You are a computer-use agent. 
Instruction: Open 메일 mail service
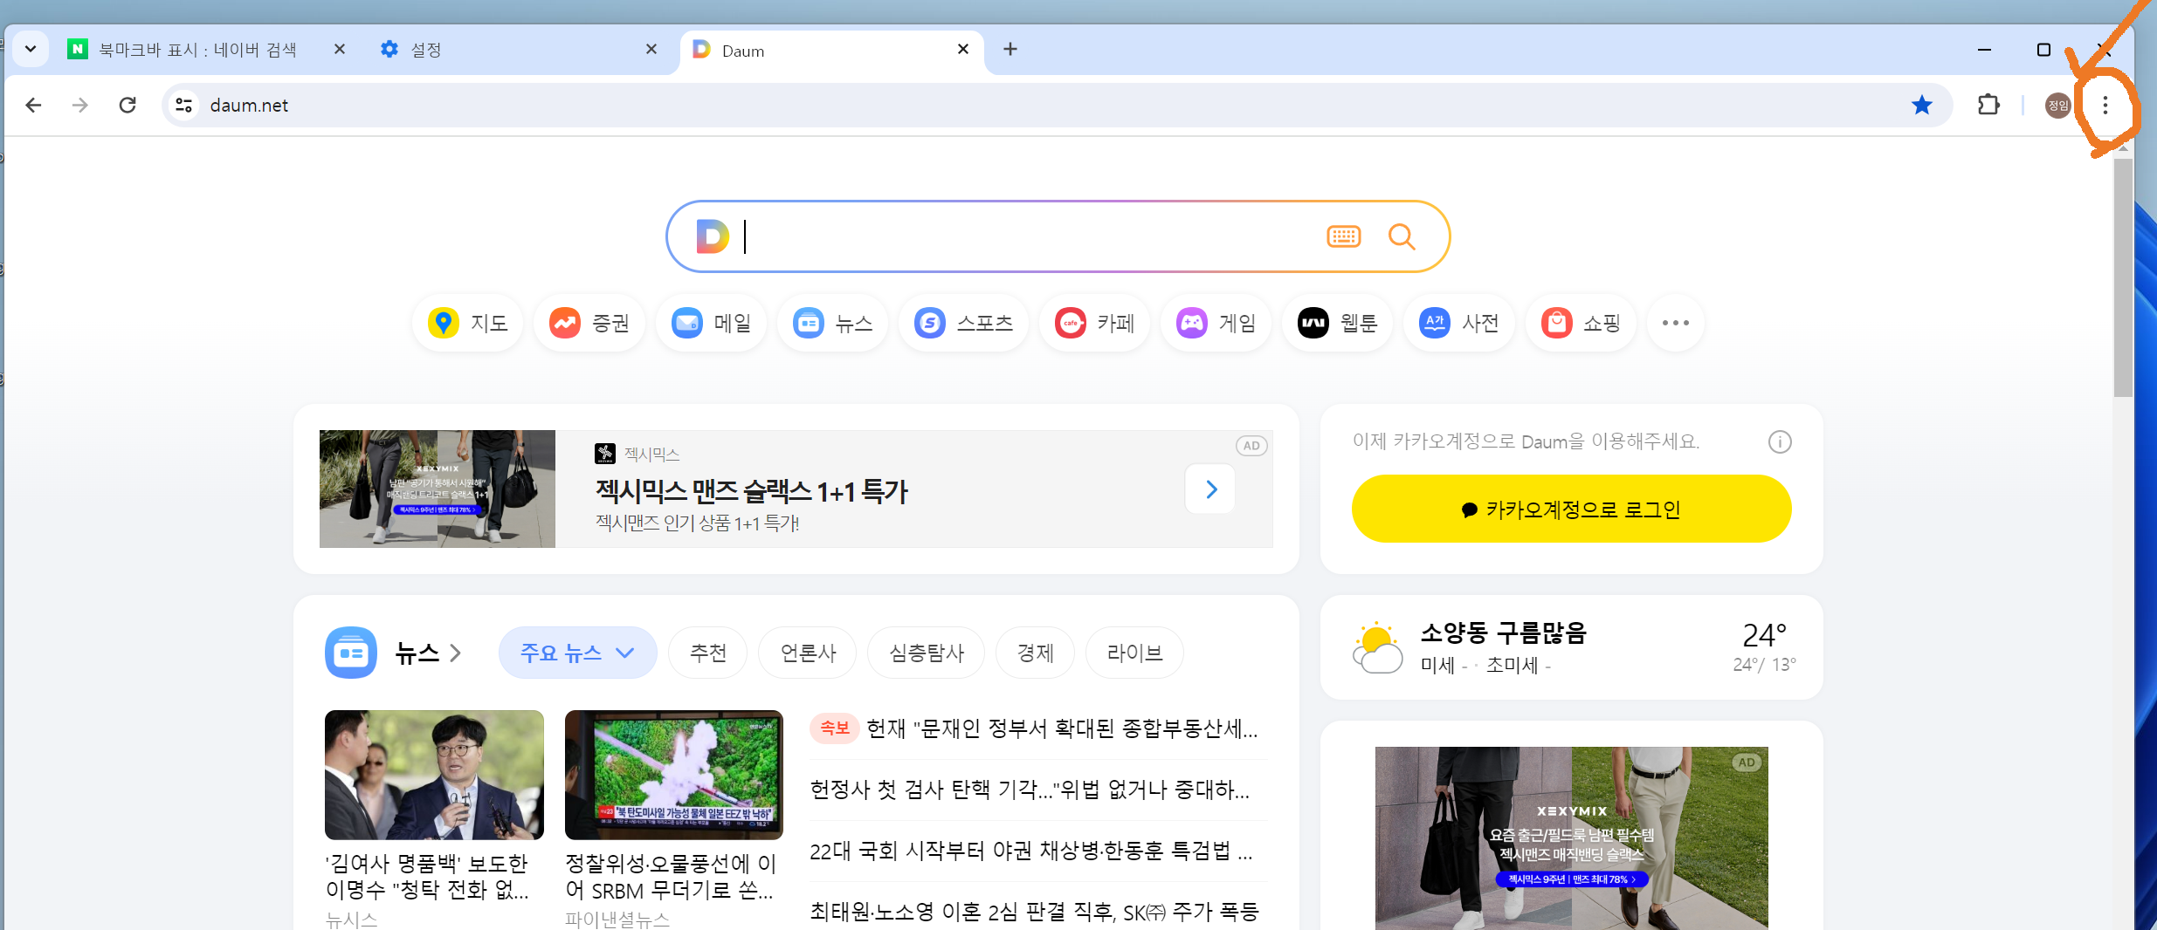(x=711, y=323)
